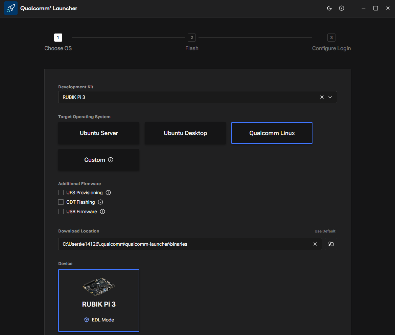395x335 pixels.
Task: Tick the USB Firmware checkbox
Action: (61, 211)
